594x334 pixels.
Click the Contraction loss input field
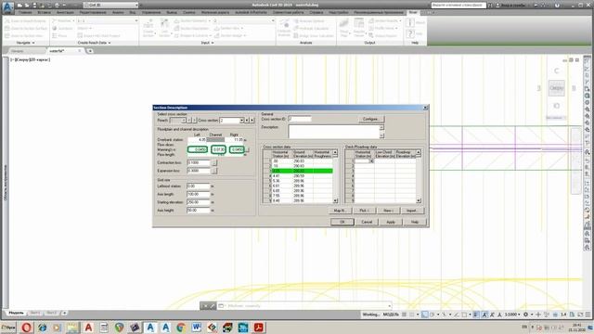click(199, 163)
